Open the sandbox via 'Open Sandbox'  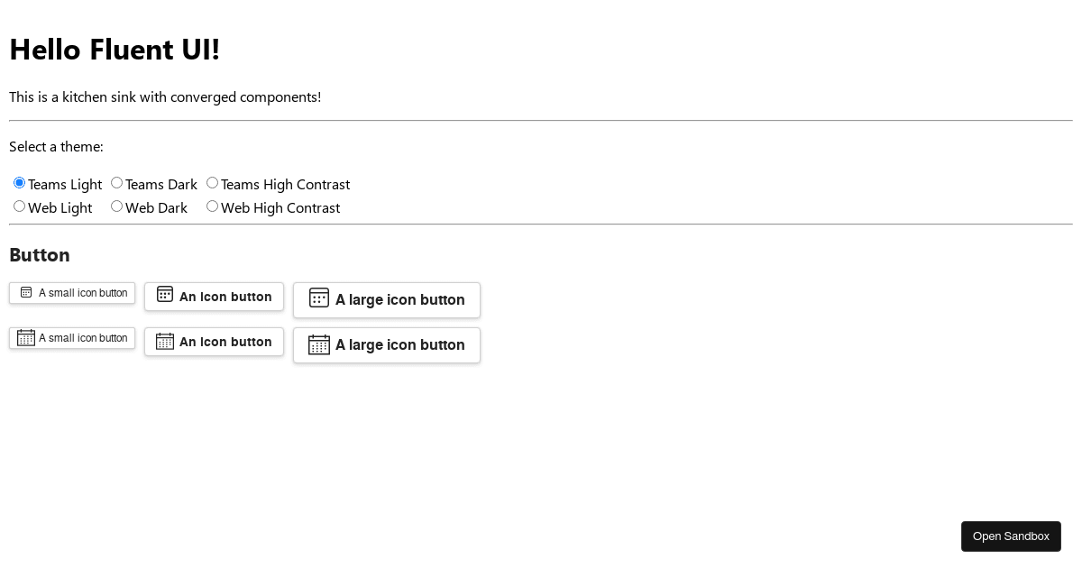click(1011, 536)
